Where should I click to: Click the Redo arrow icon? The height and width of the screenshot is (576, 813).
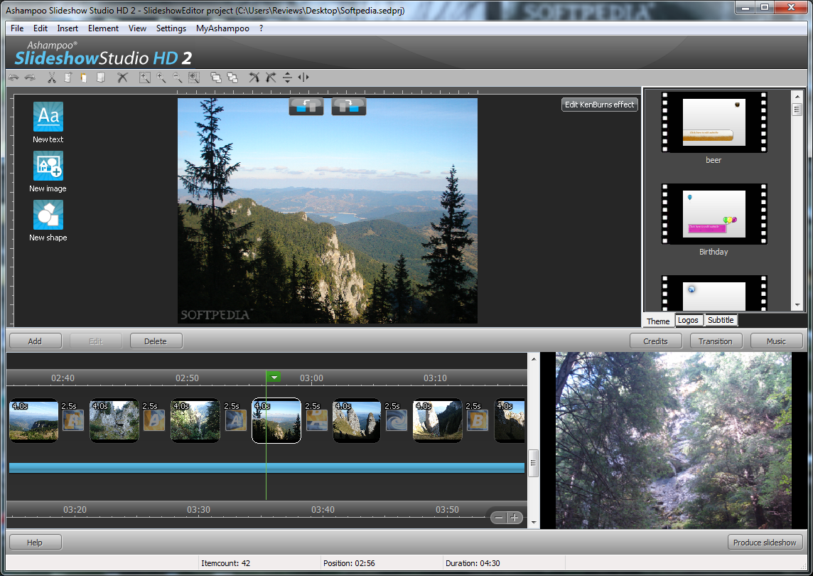(x=30, y=78)
